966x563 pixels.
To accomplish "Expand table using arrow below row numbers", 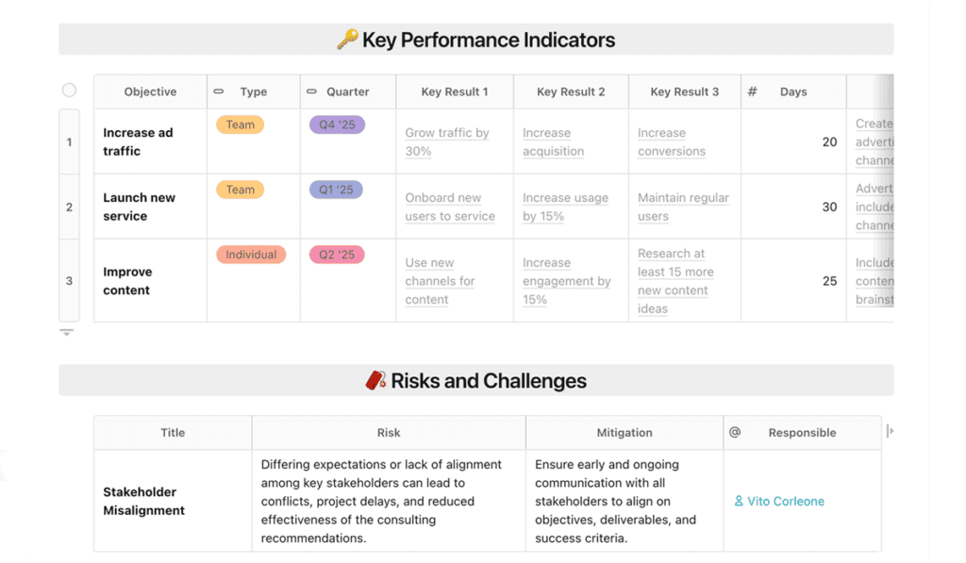I will point(67,333).
